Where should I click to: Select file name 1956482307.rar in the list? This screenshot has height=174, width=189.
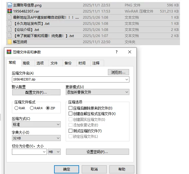coord(26,11)
